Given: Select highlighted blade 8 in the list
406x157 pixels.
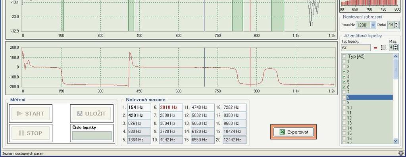Looking at the screenshot, I should click(367, 97).
